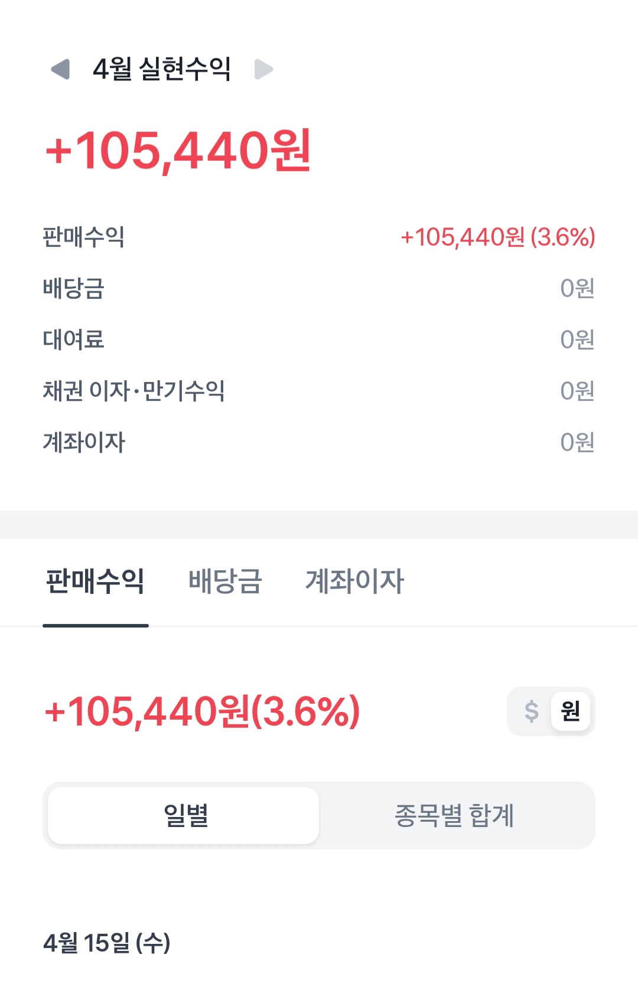Screen dimensions: 638x987
Task: Tap the 판매수익 label in the summary list
Action: 83,237
